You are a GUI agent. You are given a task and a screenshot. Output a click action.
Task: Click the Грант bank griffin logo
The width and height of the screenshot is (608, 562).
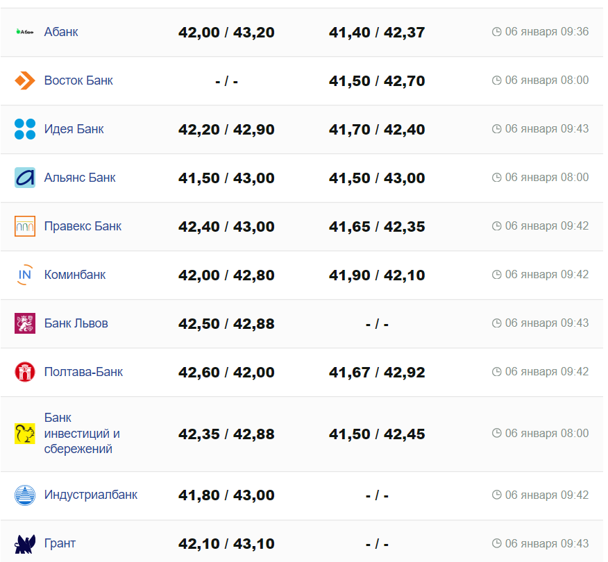pos(25,543)
